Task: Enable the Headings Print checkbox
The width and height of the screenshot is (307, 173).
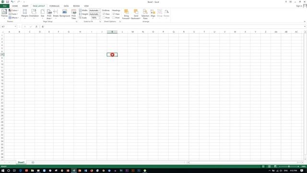Action: click(114, 18)
